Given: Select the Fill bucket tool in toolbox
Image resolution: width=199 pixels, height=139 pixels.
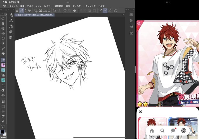Looking at the screenshot, I should (x=3, y=54).
